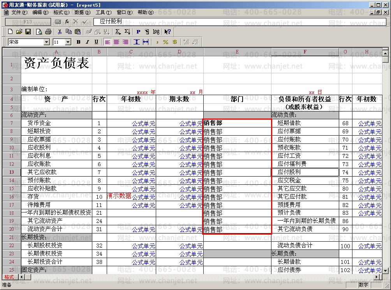Viewport: 391px width, 290px height.
Task: Click the greyed icon right of Paste
Action: coord(89,32)
